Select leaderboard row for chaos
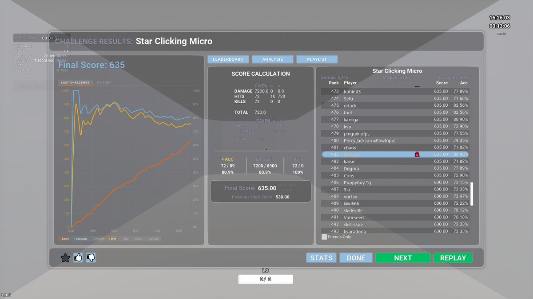 coord(395,148)
